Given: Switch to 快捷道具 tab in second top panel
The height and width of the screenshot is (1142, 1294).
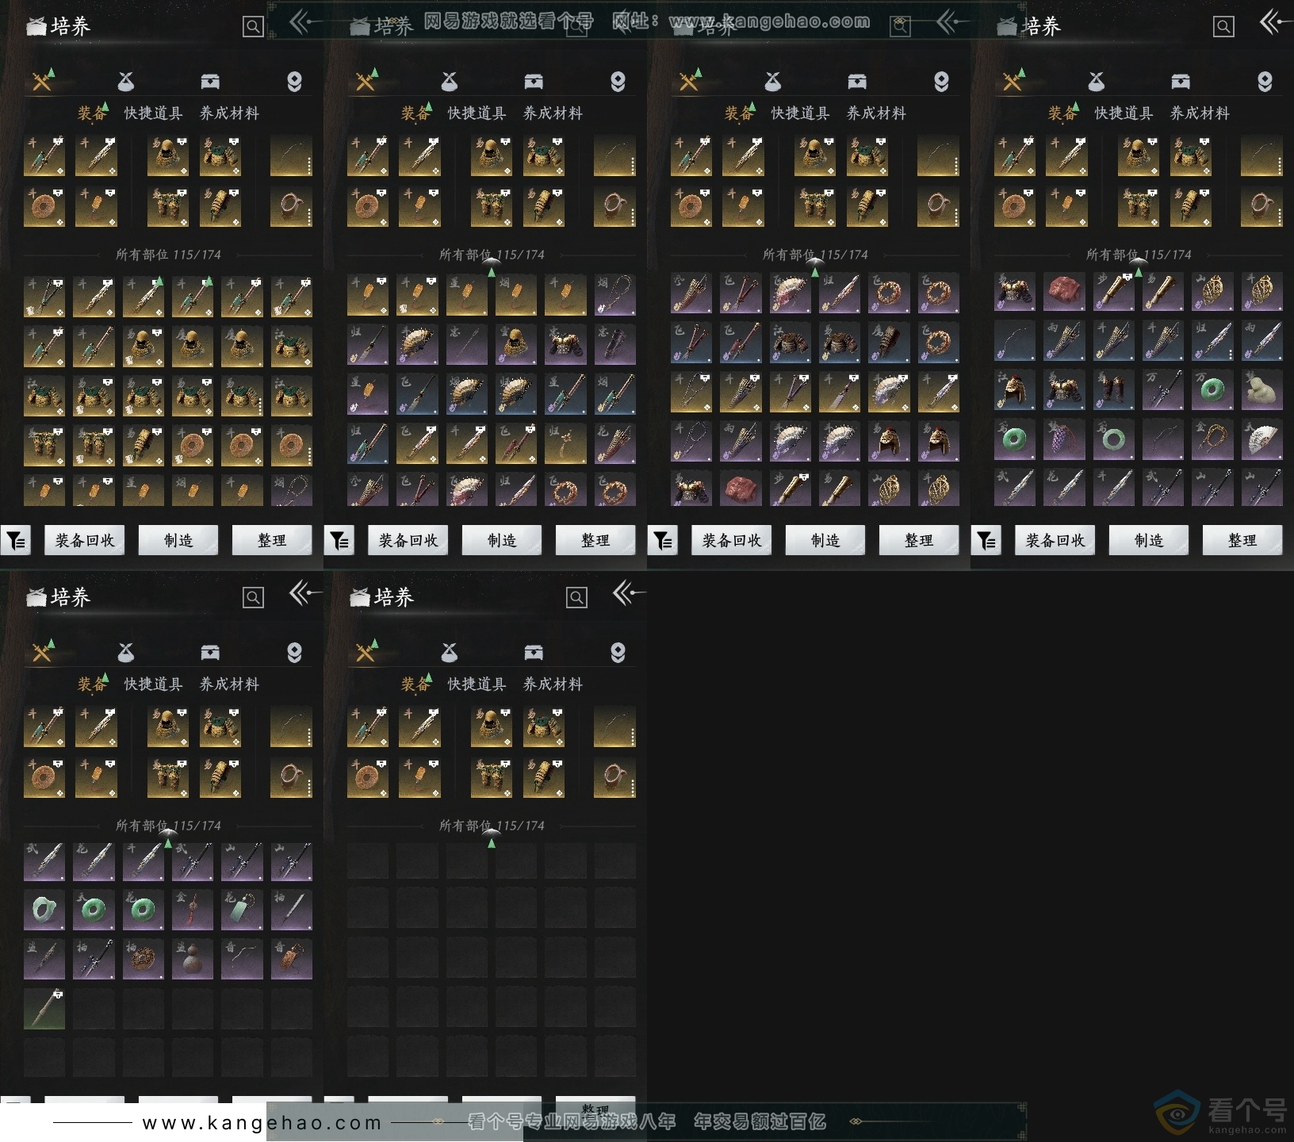Looking at the screenshot, I should click(x=477, y=113).
